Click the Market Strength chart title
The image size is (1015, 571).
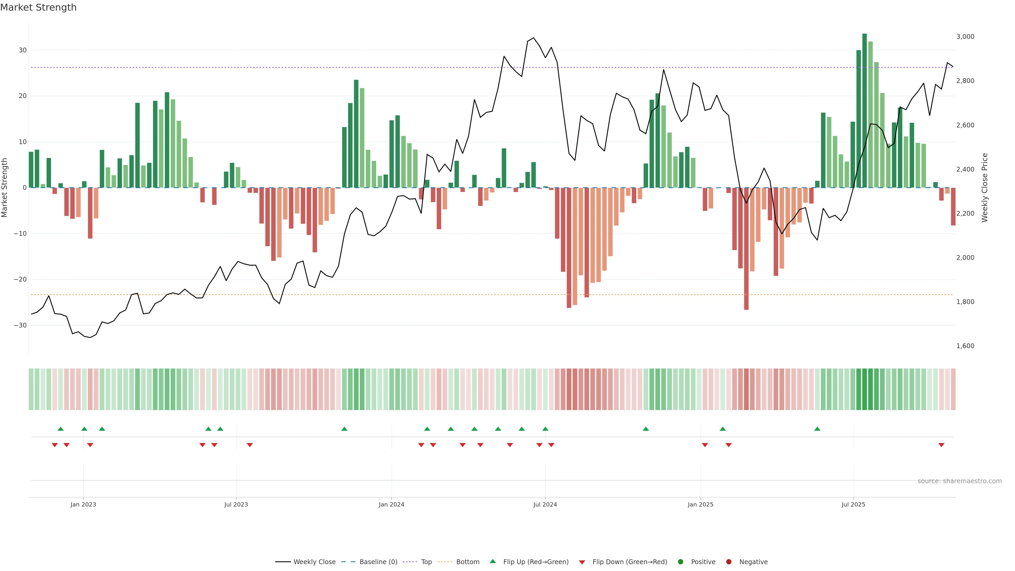pos(38,7)
